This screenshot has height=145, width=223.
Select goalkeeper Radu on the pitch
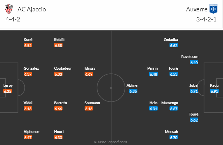tap(214, 85)
